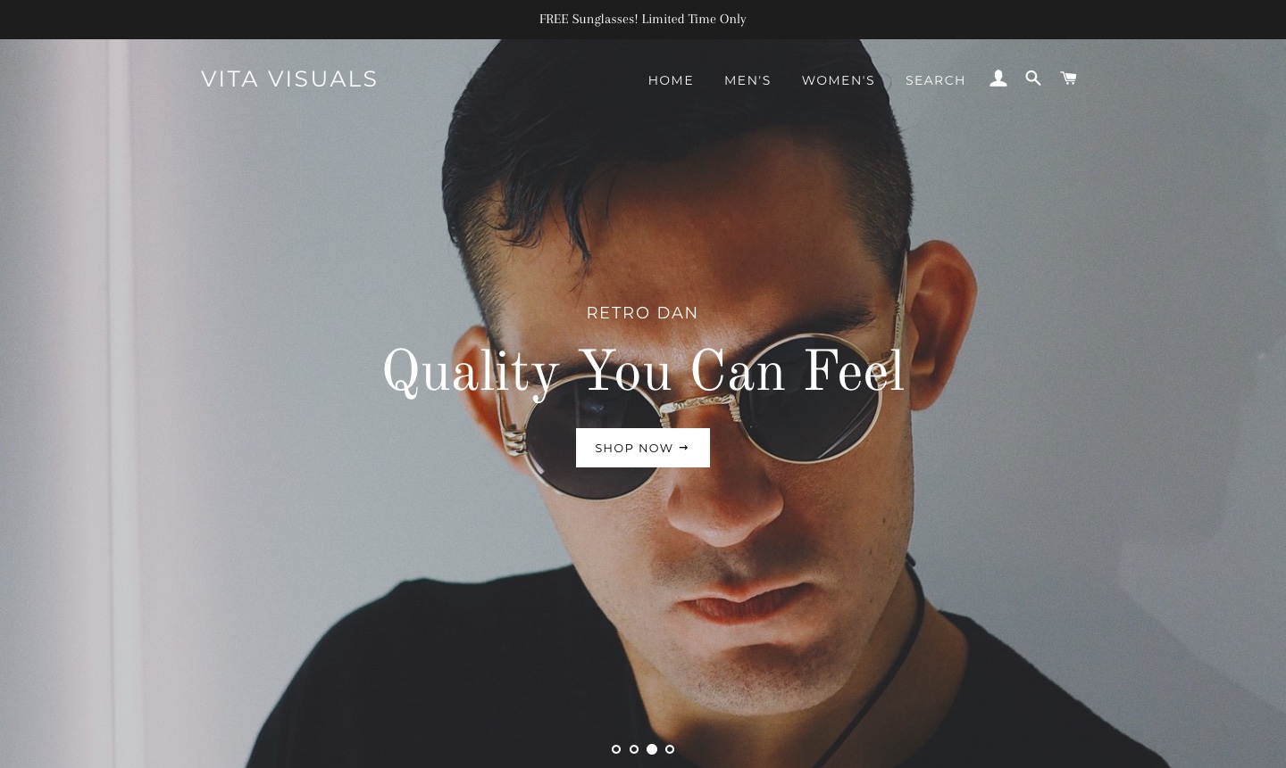Viewport: 1286px width, 768px height.
Task: Open the account log in icon
Action: click(998, 78)
